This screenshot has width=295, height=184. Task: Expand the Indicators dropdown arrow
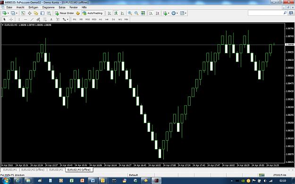click(169, 13)
